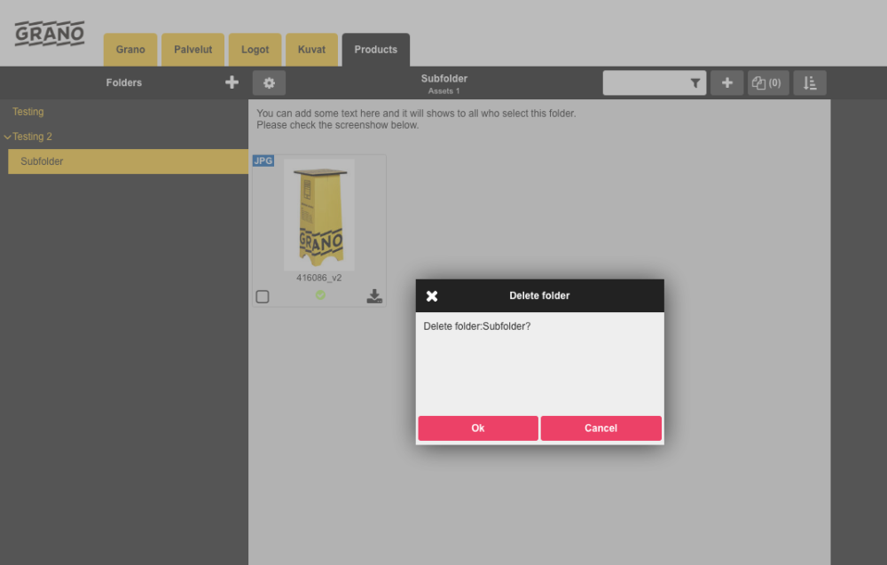This screenshot has width=887, height=565.
Task: Click the Subfolder title in header
Action: click(444, 79)
